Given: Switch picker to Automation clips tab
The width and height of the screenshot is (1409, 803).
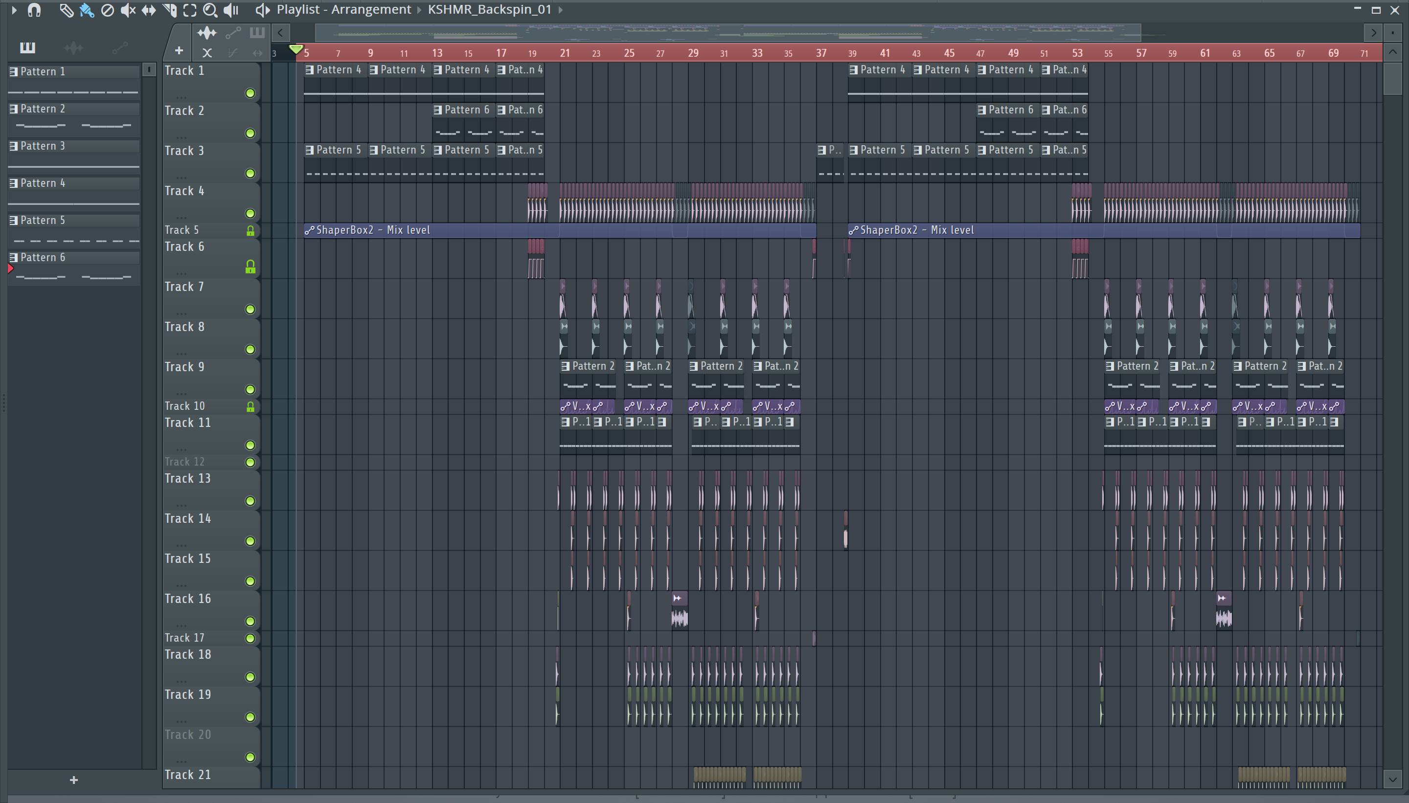Looking at the screenshot, I should point(120,48).
